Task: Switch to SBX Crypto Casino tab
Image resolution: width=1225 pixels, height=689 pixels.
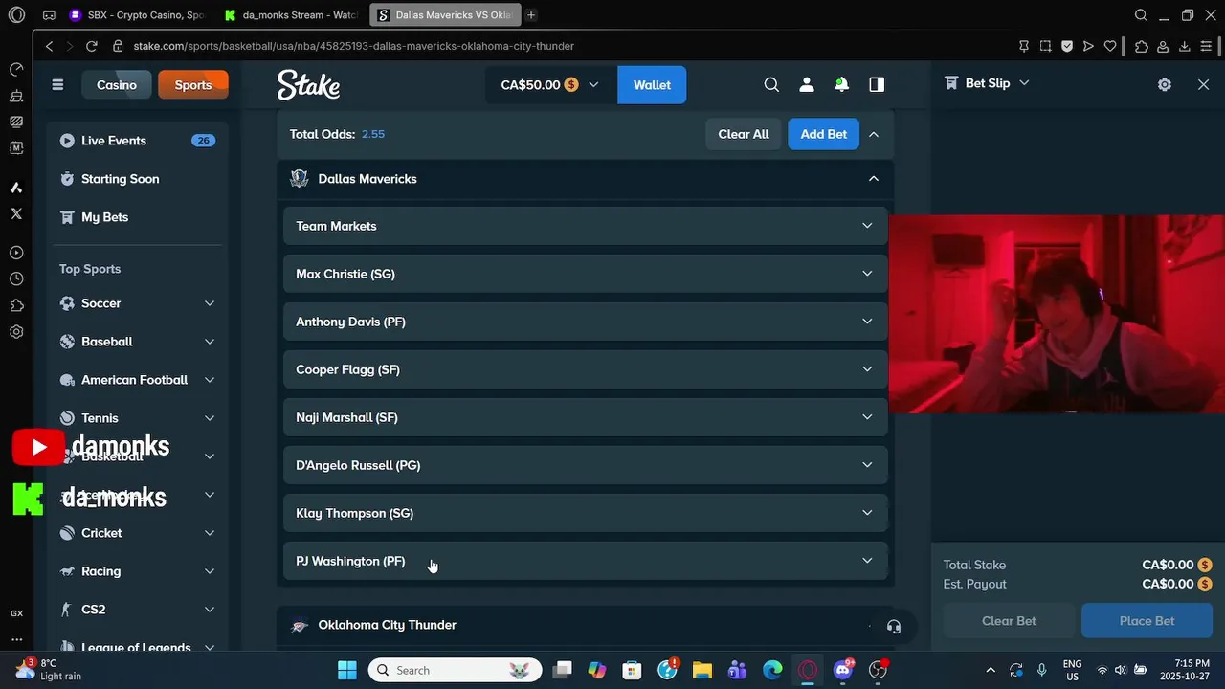Action: click(x=136, y=15)
